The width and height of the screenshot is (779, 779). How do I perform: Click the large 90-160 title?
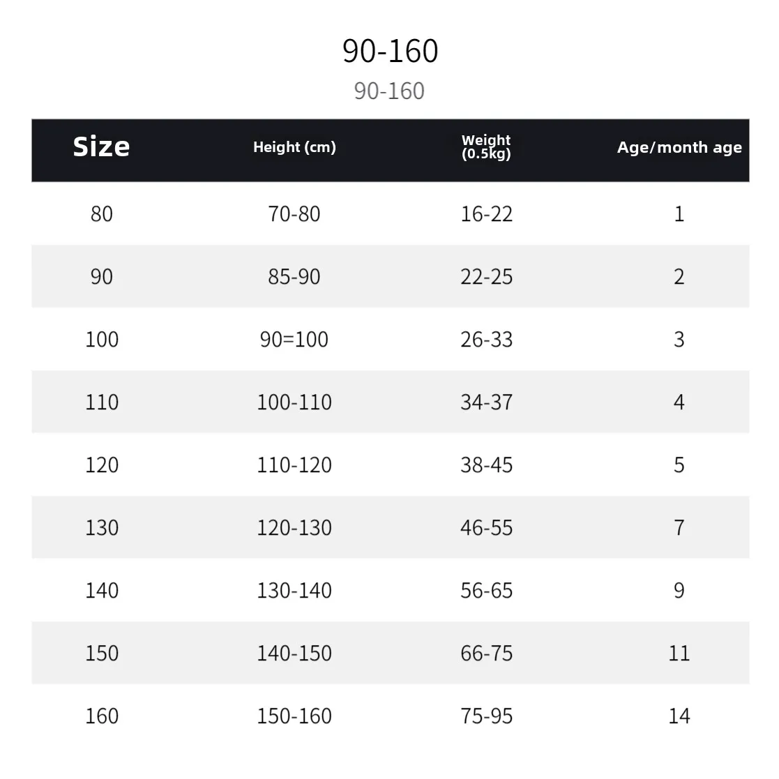390,51
